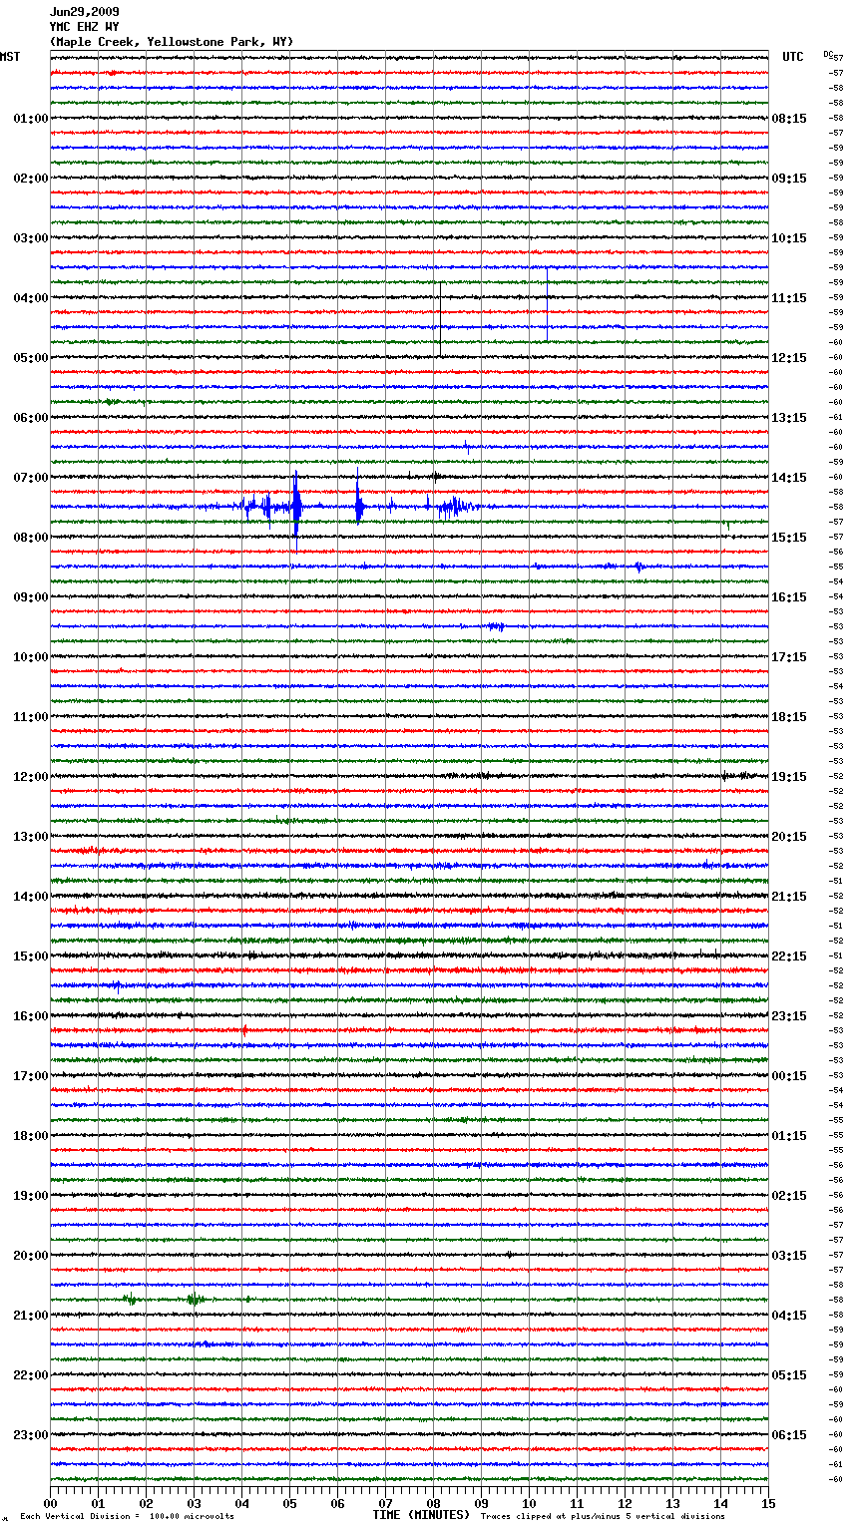Select the 16:00 MST time label
This screenshot has height=1530, width=848.
coord(31,1016)
